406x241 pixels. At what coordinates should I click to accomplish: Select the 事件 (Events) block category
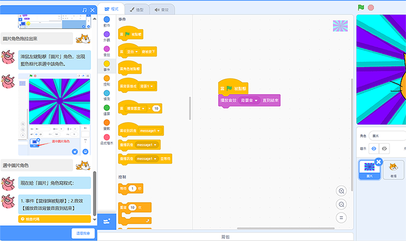[107, 65]
